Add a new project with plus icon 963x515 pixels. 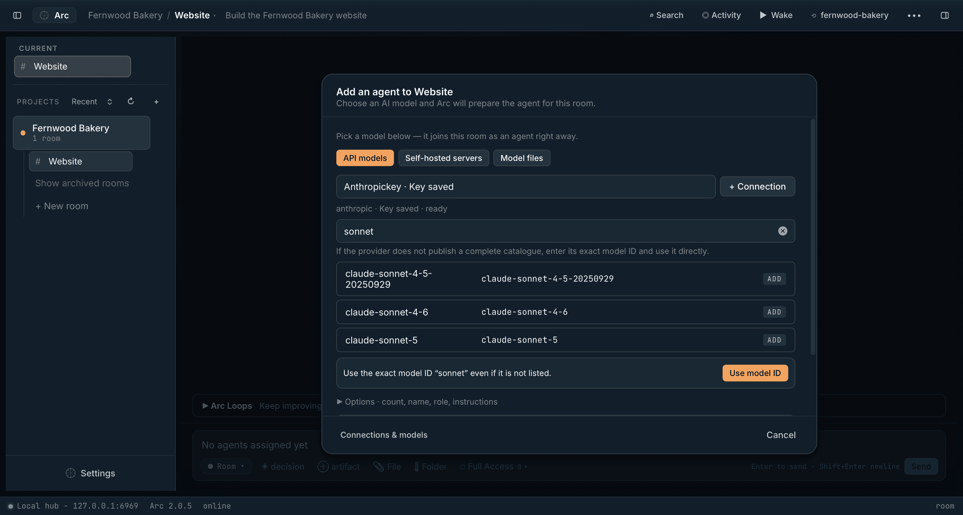tap(156, 102)
